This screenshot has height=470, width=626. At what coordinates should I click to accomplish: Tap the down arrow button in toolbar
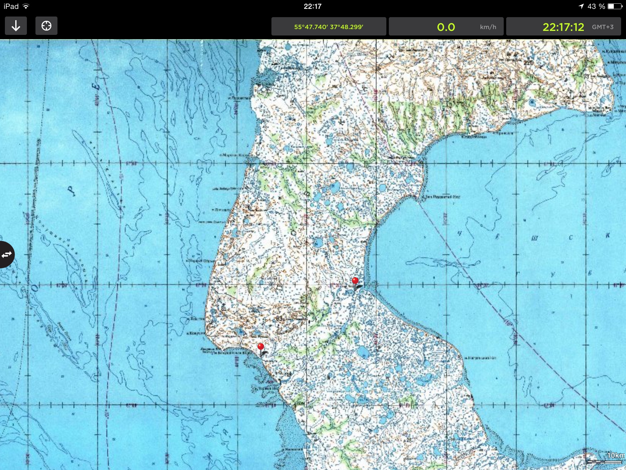click(x=16, y=26)
